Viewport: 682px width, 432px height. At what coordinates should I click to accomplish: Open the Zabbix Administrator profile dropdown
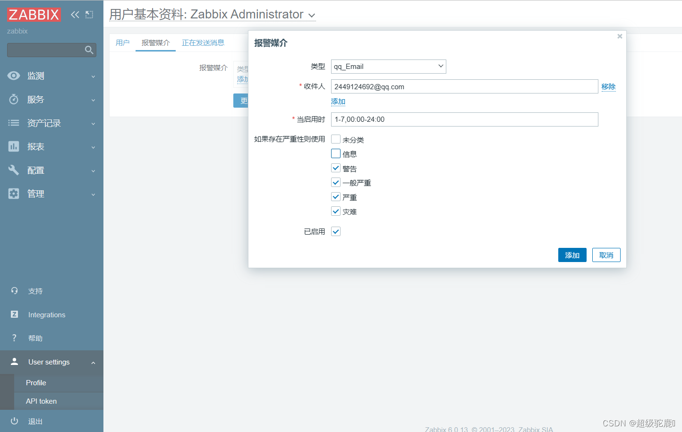[x=311, y=15]
